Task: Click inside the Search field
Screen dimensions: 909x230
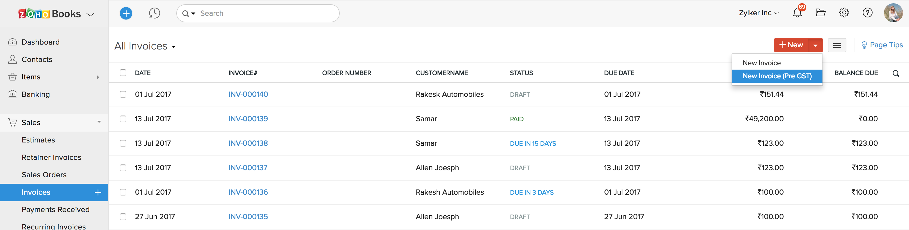Action: coord(265,13)
